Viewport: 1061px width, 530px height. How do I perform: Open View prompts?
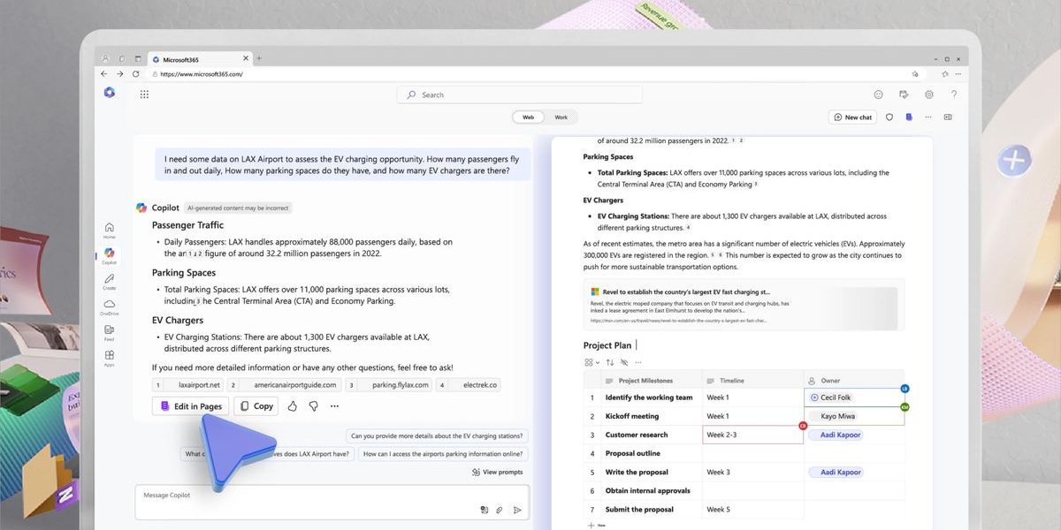pyautogui.click(x=498, y=472)
